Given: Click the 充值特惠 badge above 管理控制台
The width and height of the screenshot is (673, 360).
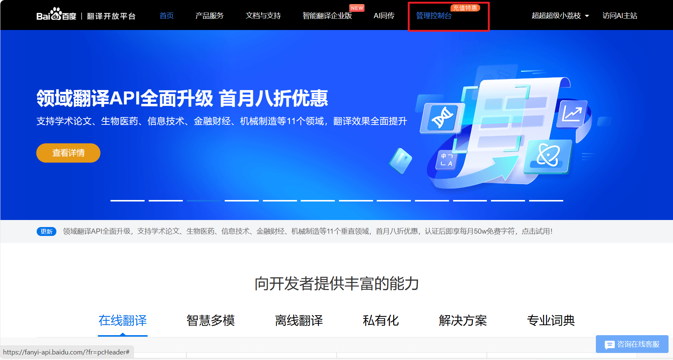Looking at the screenshot, I should pos(466,7).
